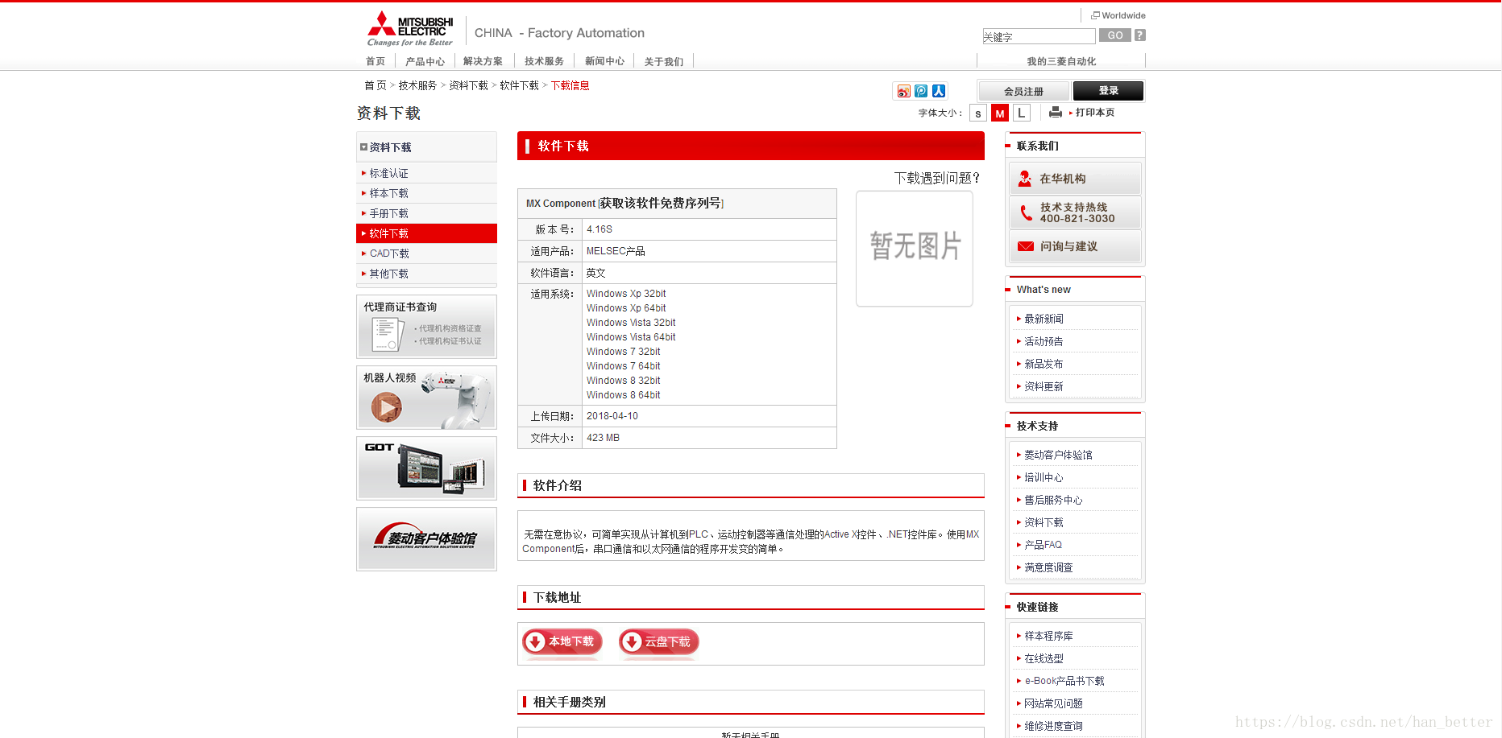This screenshot has width=1502, height=738.
Task: Click the black 登录 login button
Action: [1109, 91]
